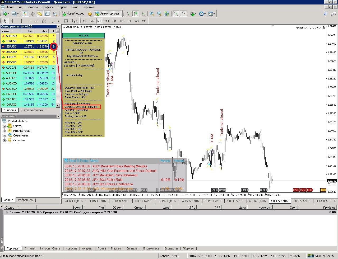Open the История Счета terminal tab
Screen dimensions: 338x259
(50, 248)
